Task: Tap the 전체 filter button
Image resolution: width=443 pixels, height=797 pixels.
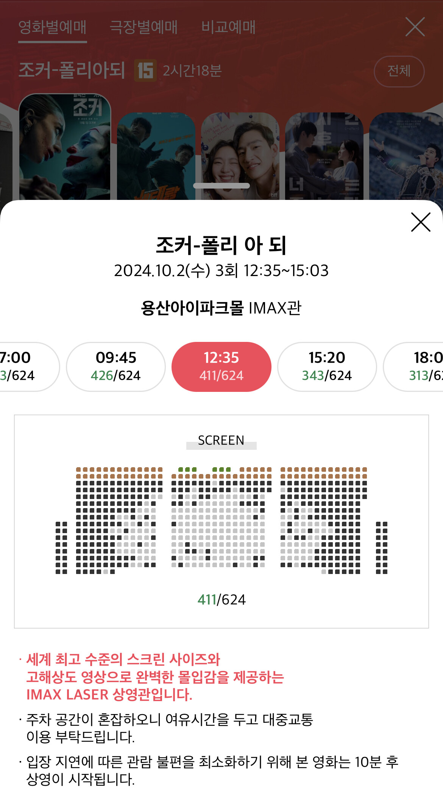Action: [399, 71]
